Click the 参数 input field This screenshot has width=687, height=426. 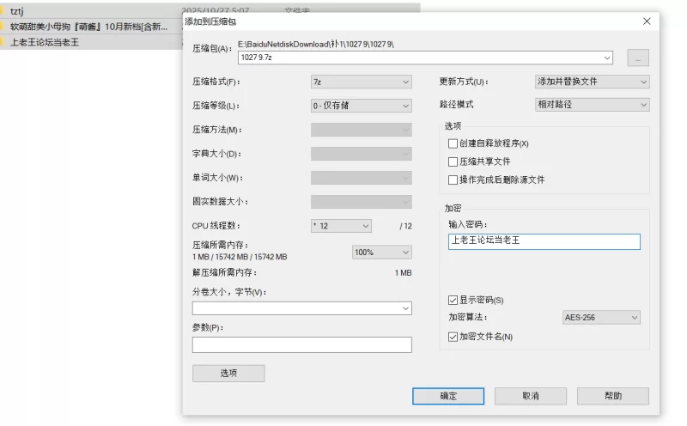tap(302, 344)
